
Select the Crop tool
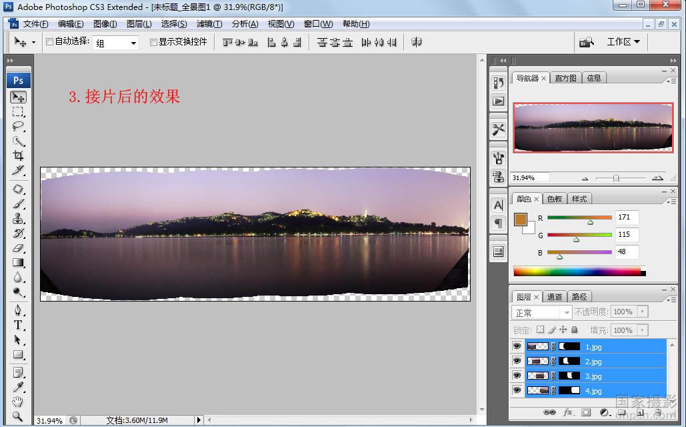tap(18, 153)
